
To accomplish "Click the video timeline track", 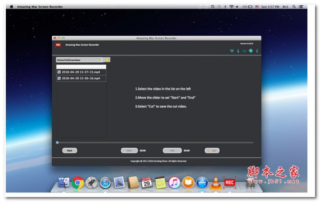I will (x=155, y=143).
